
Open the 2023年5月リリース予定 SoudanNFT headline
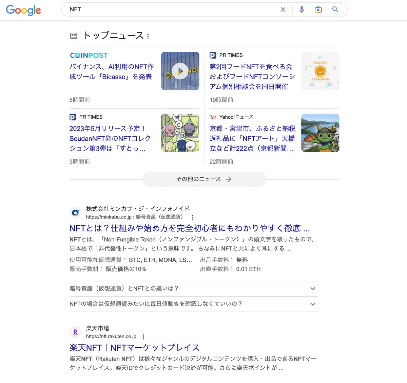[x=110, y=138]
